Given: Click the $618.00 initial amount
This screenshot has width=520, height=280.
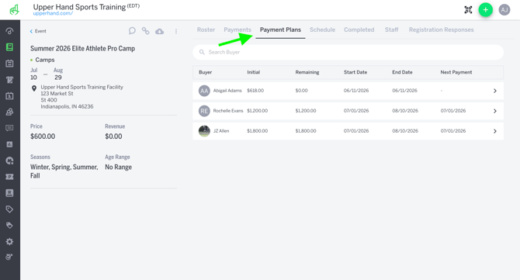Looking at the screenshot, I should tap(255, 91).
